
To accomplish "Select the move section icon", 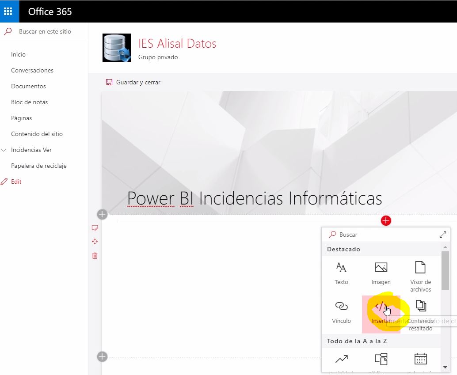I will click(95, 242).
